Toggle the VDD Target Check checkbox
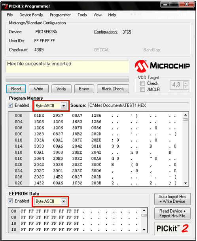Image resolution: width=197 pixels, height=241 pixels. click(x=142, y=83)
